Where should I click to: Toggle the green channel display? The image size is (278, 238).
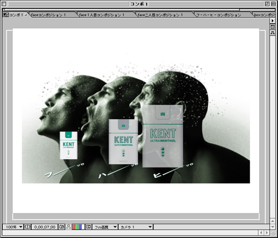(x=77, y=227)
